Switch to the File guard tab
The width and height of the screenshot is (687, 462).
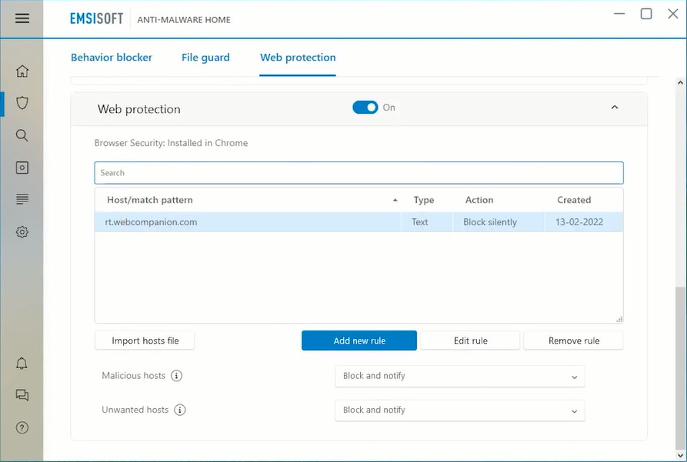(205, 58)
